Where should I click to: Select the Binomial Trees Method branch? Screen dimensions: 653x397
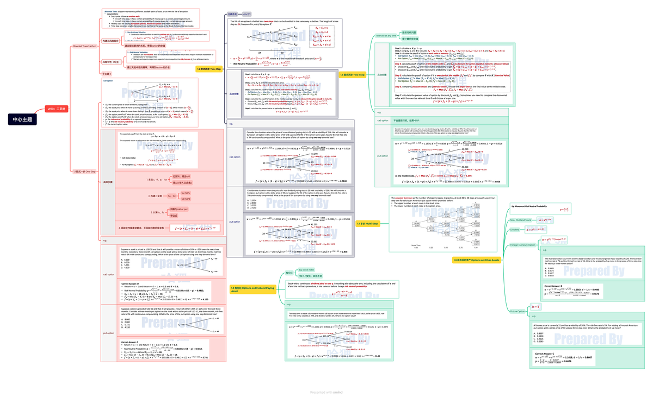click(x=85, y=46)
